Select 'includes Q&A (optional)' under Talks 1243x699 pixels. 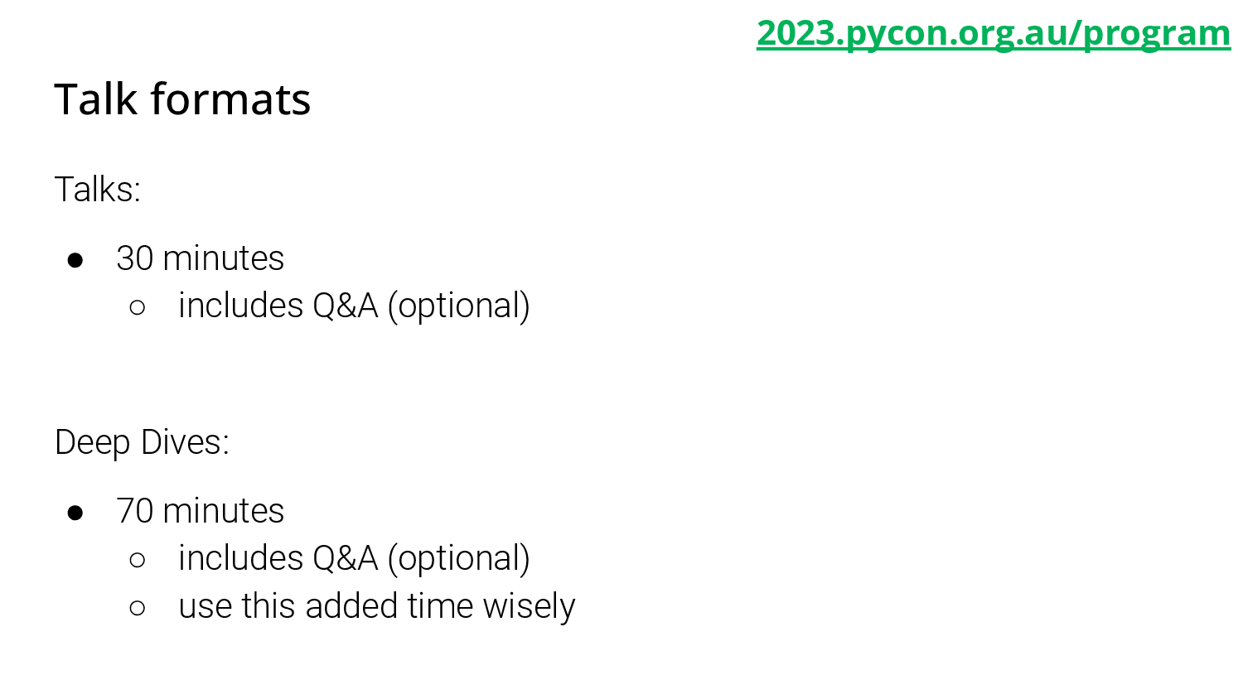click(x=354, y=306)
